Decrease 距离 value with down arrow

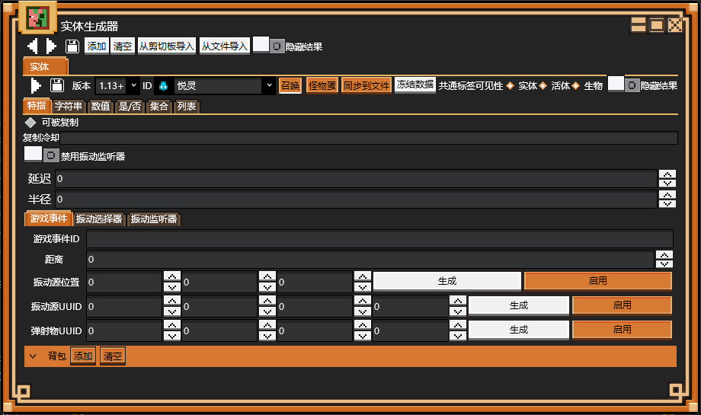point(664,263)
